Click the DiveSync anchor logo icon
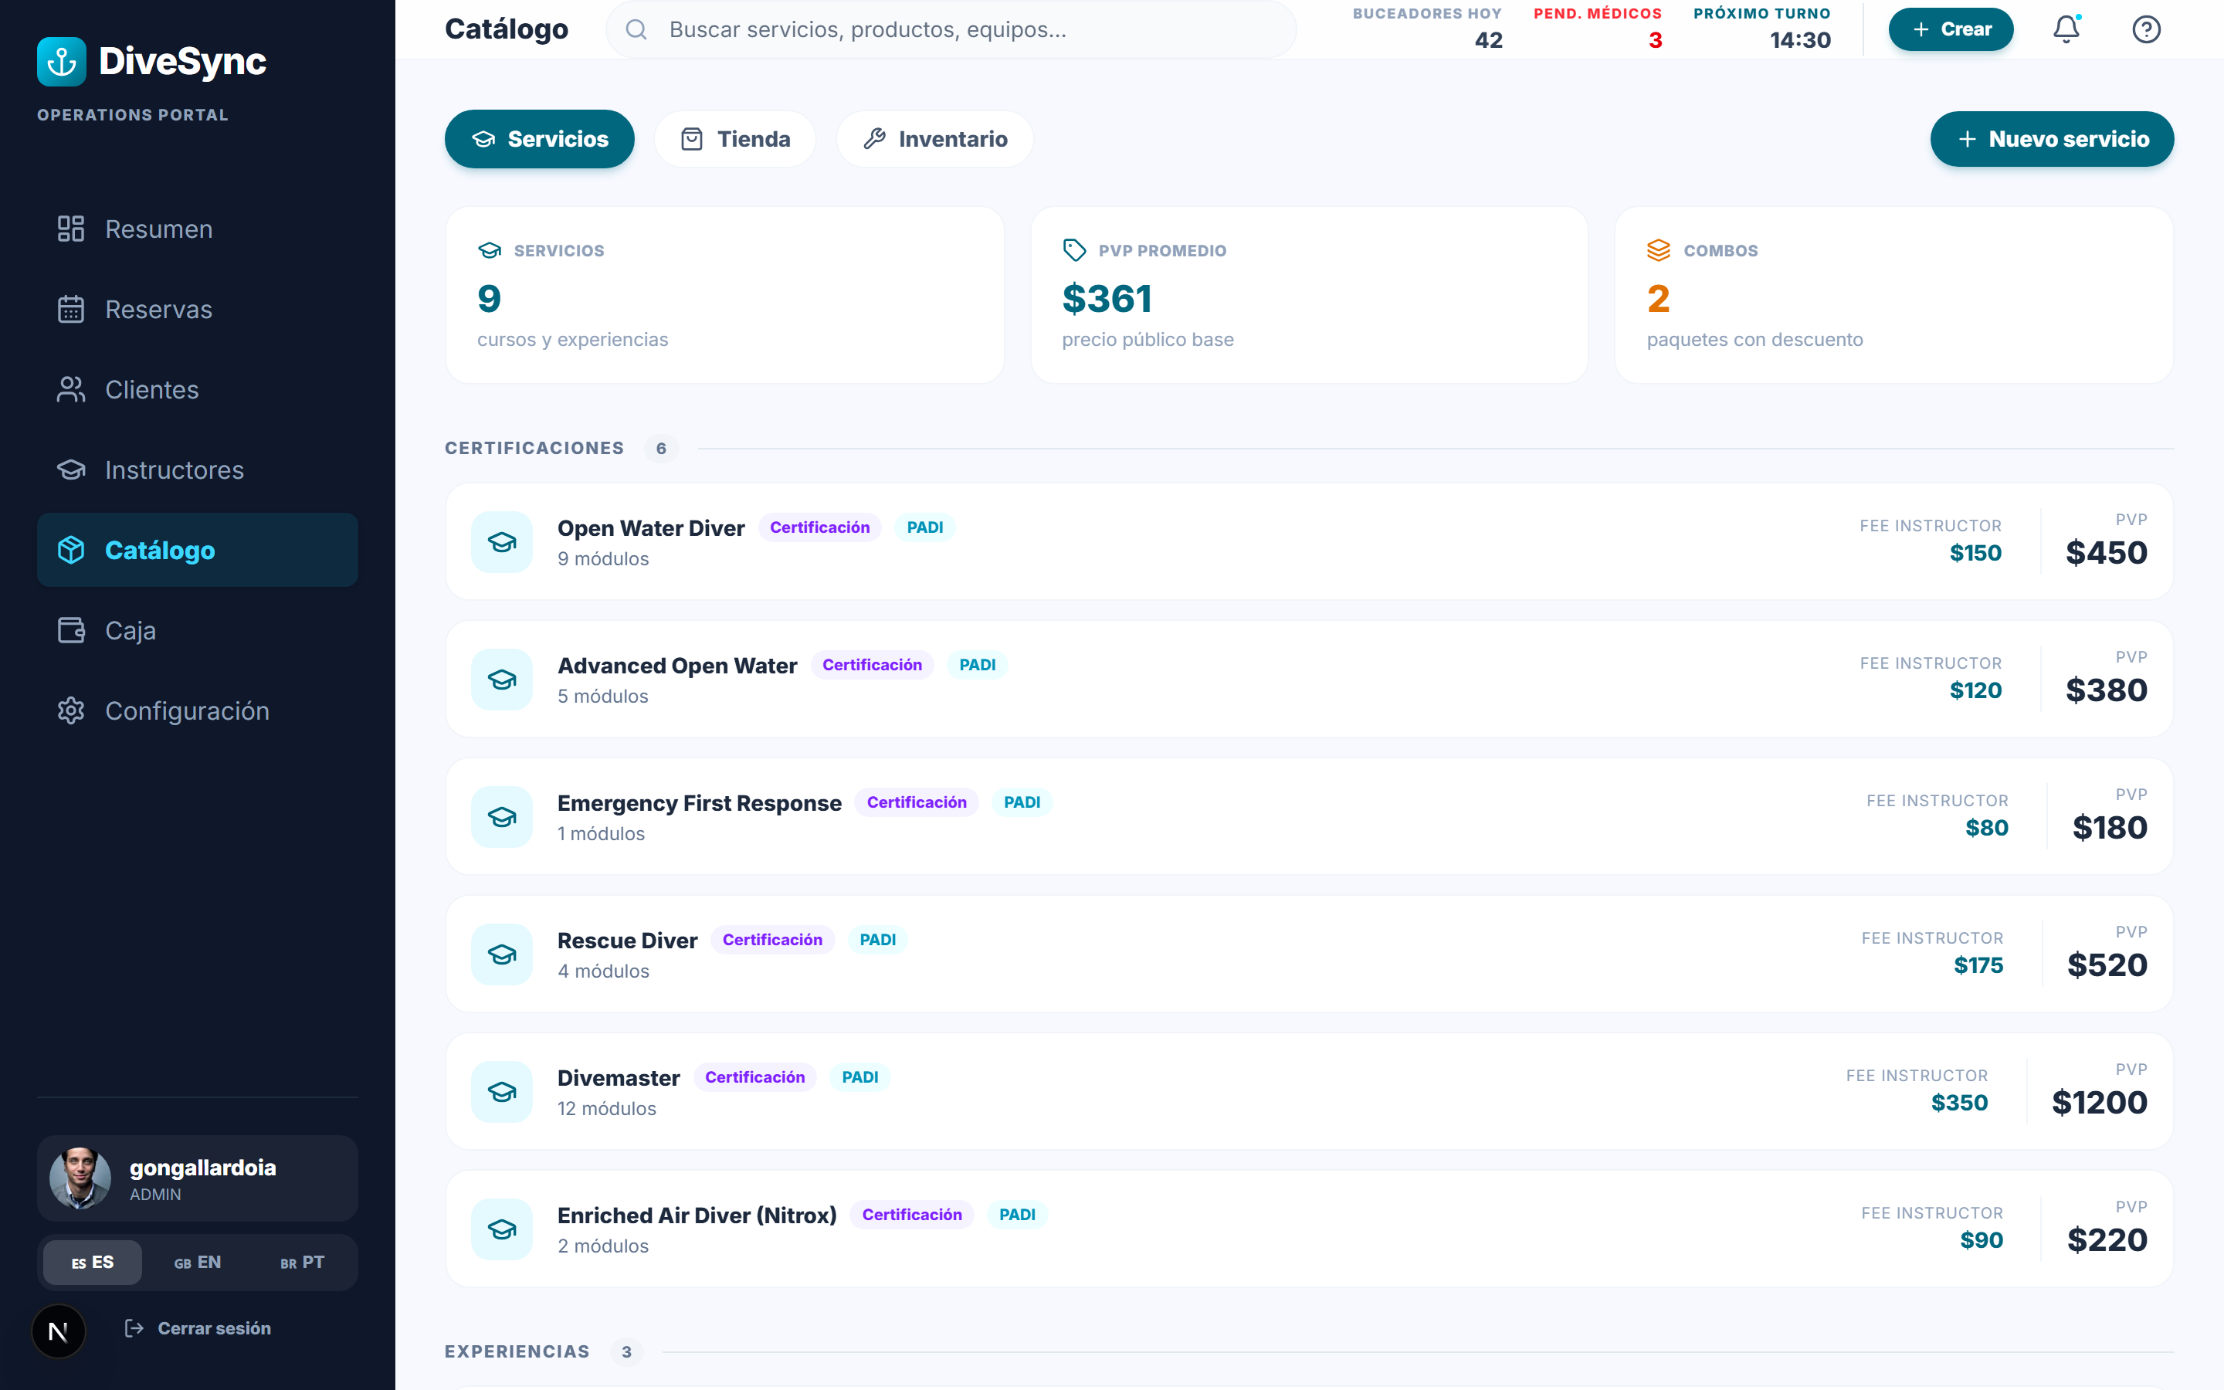This screenshot has height=1390, width=2224. point(61,62)
